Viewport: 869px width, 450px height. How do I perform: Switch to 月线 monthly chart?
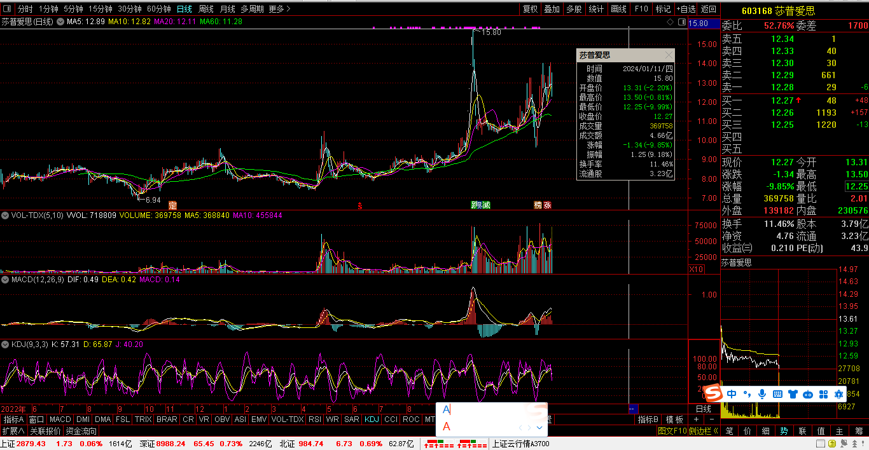pyautogui.click(x=227, y=9)
